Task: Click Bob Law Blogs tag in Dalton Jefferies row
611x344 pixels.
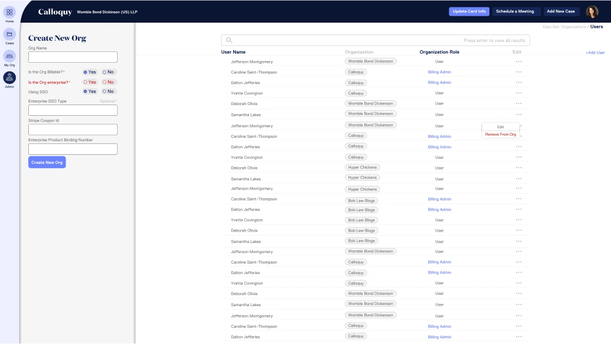Action: pos(361,210)
